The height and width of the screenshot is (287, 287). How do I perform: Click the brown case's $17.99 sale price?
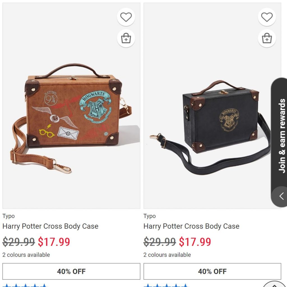click(54, 242)
